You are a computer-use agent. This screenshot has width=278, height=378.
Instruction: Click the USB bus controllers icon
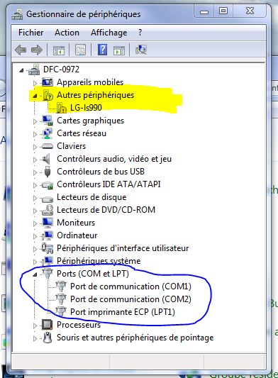48,172
